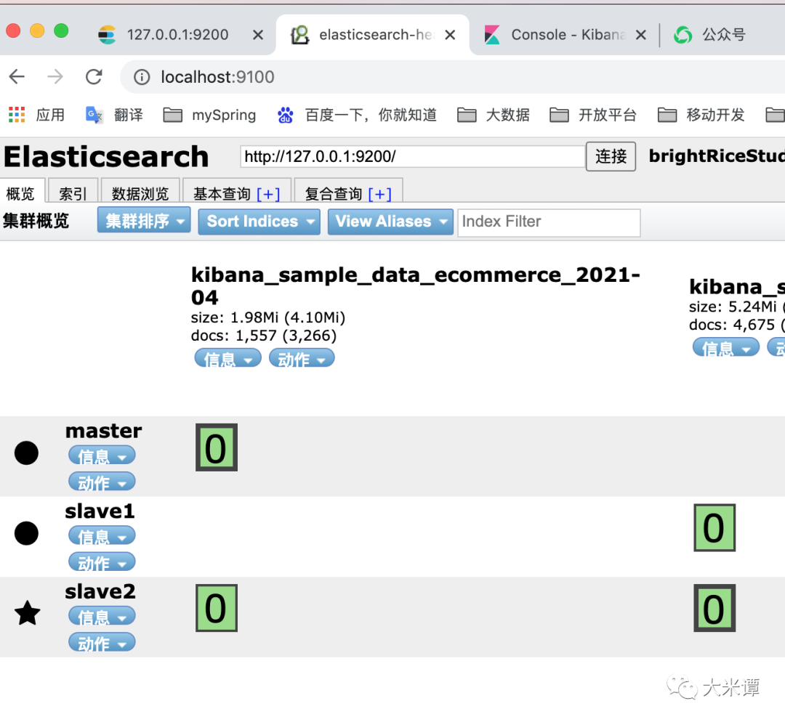Click the Elasticsearch header title

click(106, 157)
